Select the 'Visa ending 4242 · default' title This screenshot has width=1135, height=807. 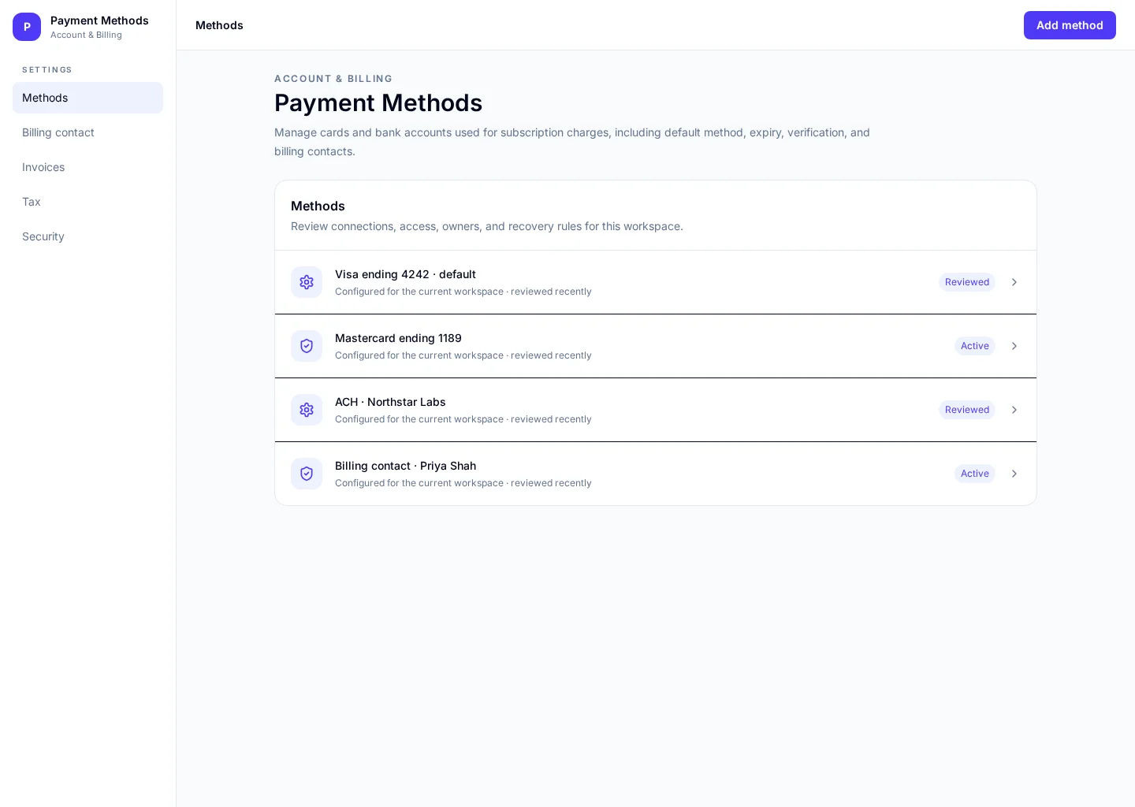pyautogui.click(x=405, y=274)
